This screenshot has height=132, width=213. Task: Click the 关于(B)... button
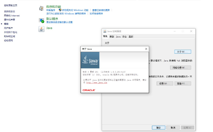[x=182, y=52]
